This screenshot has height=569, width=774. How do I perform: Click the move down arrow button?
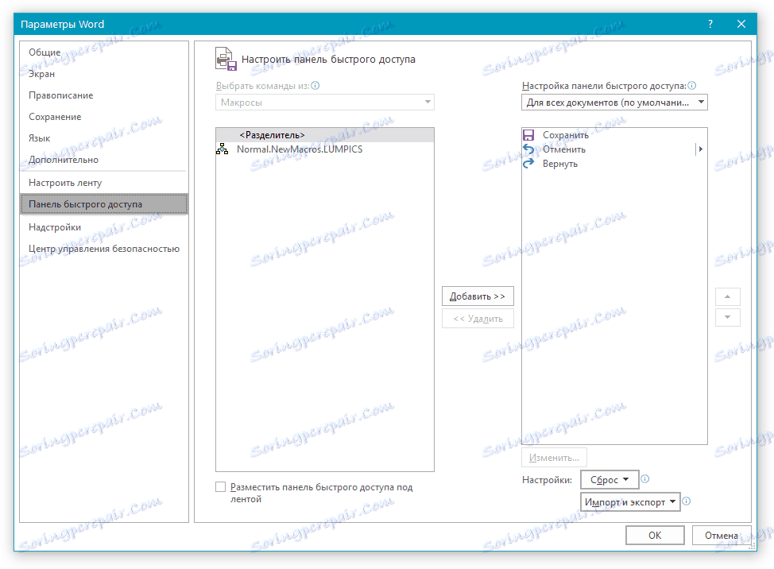click(x=728, y=317)
